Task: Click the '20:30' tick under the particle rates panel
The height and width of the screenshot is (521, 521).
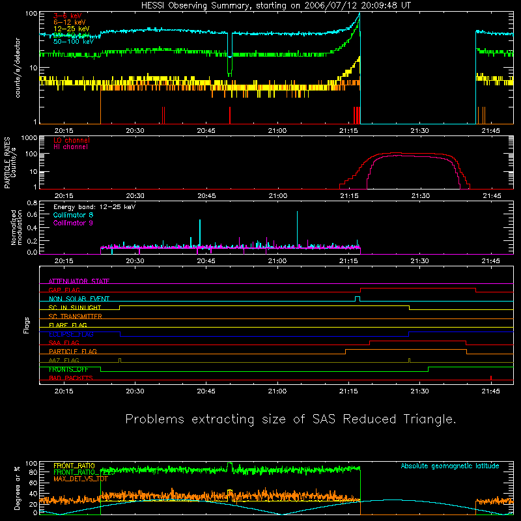Action: (x=135, y=196)
